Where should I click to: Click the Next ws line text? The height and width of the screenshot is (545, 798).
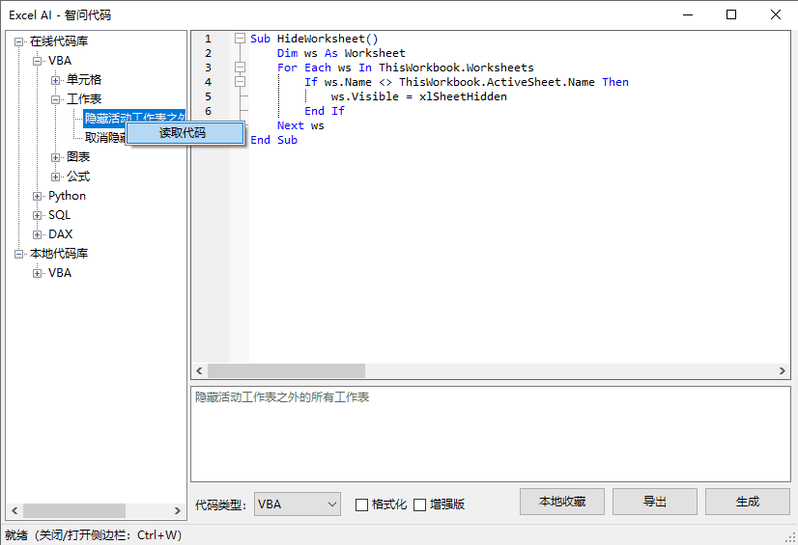click(300, 125)
